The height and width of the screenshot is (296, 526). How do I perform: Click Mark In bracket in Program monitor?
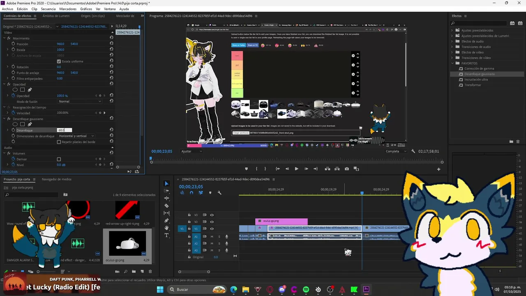[x=256, y=169]
